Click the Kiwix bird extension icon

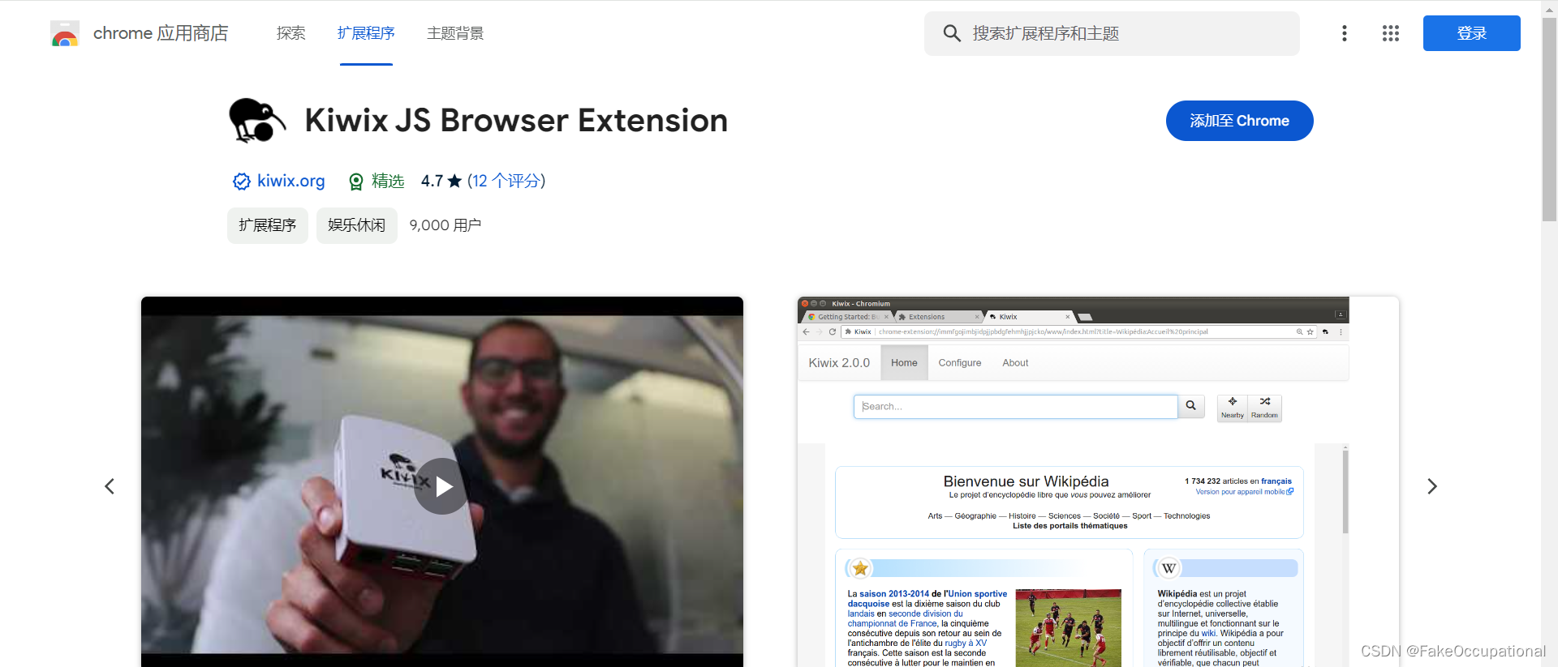(x=257, y=120)
